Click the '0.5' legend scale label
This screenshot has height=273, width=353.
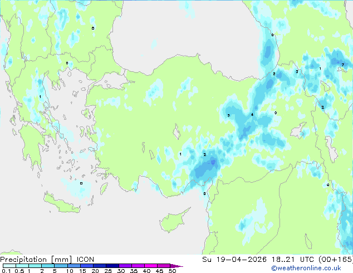pos(19,271)
